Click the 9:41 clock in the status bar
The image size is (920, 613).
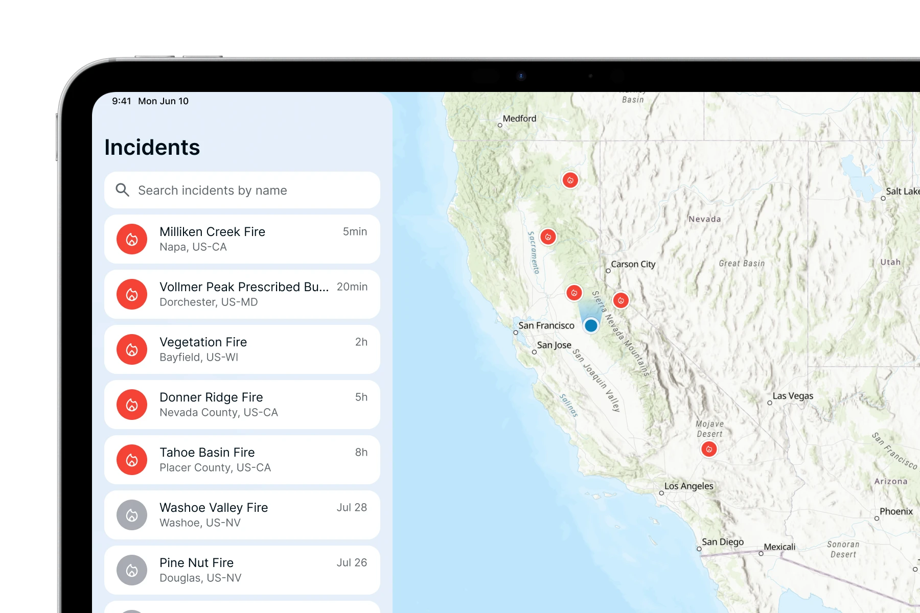coord(121,101)
